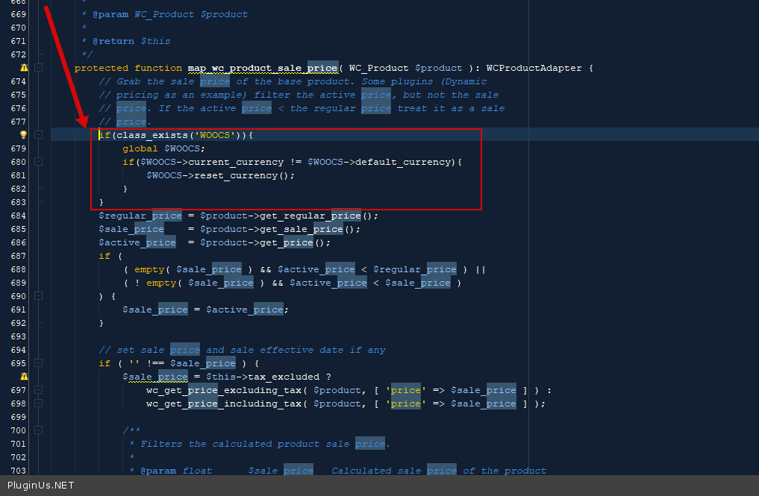Fold the wc_get_price_including_tax call at line 698
The height and width of the screenshot is (496, 759).
38,404
